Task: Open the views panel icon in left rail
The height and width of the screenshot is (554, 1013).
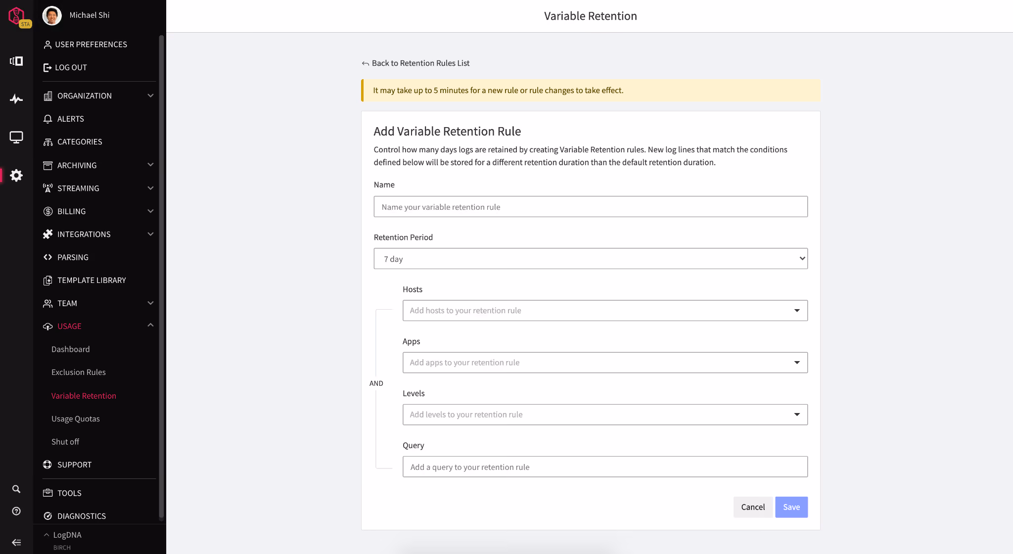Action: [x=16, y=61]
